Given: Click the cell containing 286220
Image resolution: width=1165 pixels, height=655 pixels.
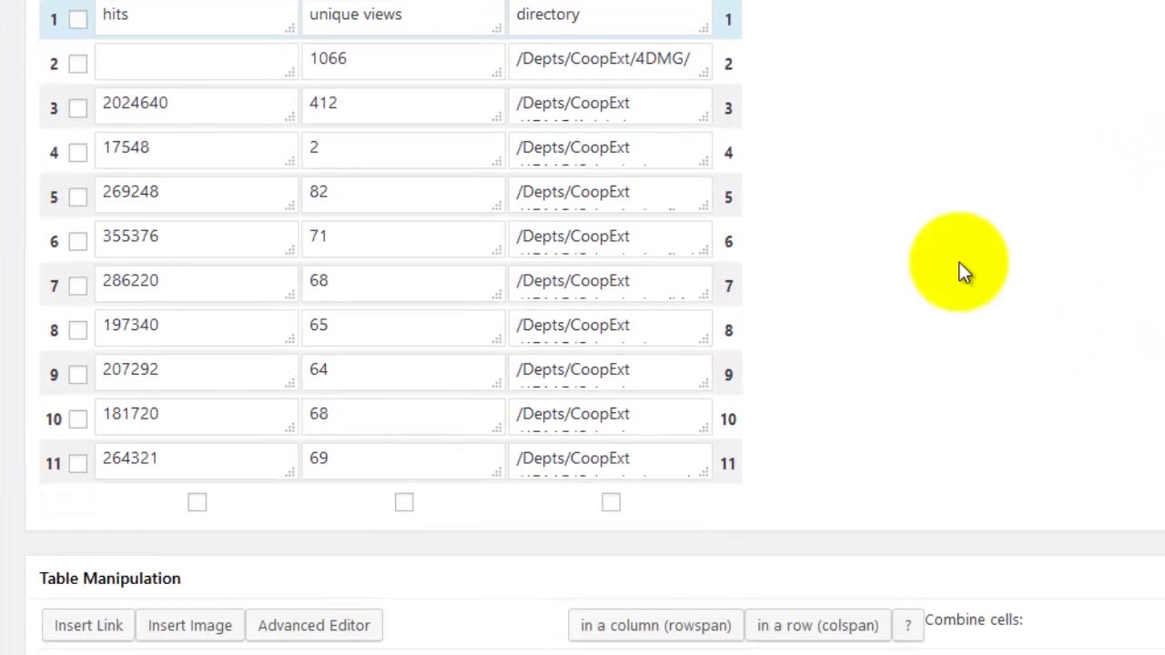Looking at the screenshot, I should click(196, 285).
